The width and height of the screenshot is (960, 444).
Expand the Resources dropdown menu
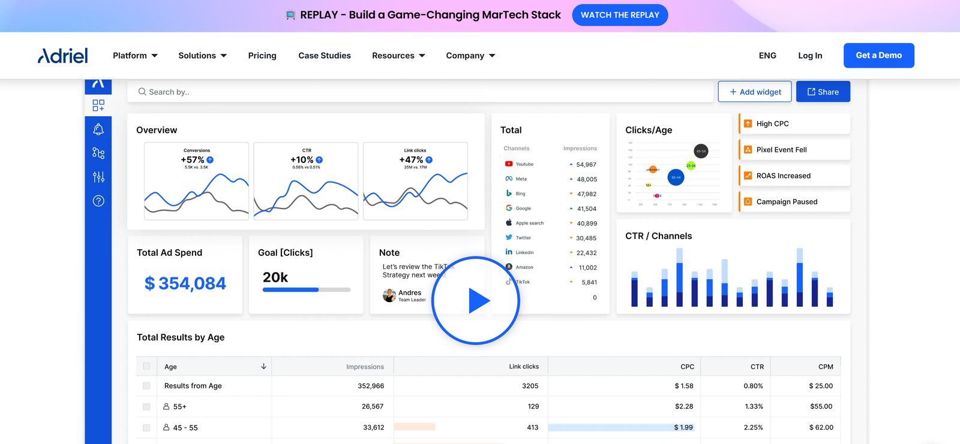[x=399, y=55]
